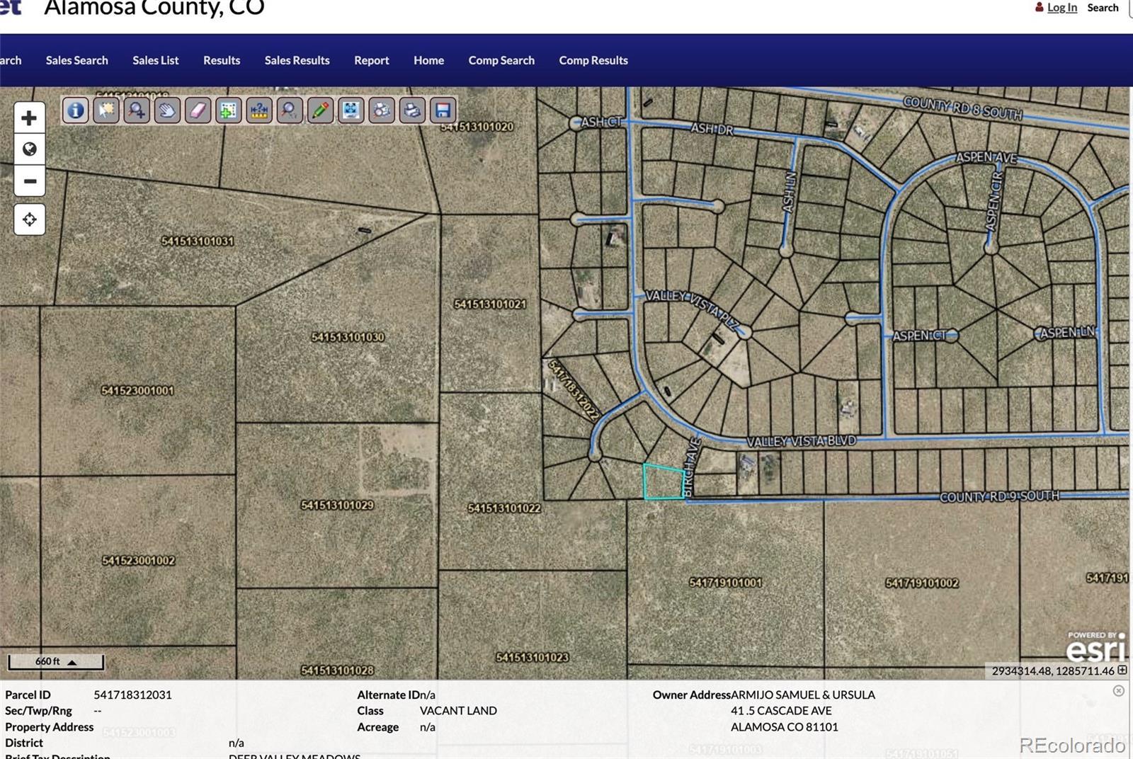Click the Log In link
The width and height of the screenshot is (1133, 759).
coord(1061,8)
